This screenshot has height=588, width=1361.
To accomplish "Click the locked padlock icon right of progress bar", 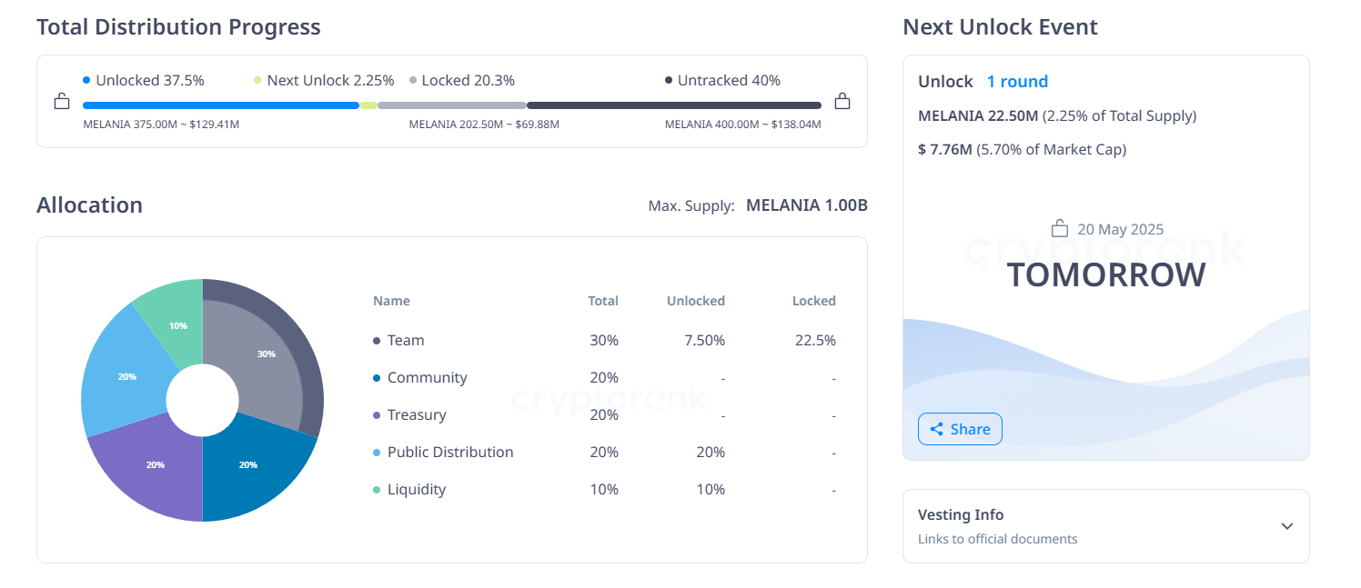I will coord(842,101).
